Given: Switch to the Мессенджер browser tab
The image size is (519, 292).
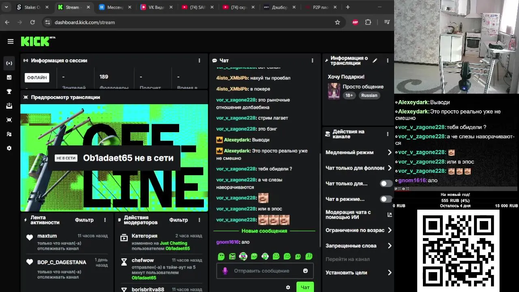Looking at the screenshot, I should pyautogui.click(x=115, y=7).
